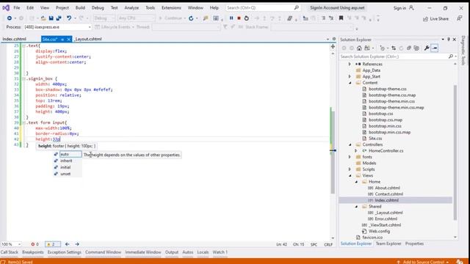Click the Undo toolbar icon

coord(69,18)
